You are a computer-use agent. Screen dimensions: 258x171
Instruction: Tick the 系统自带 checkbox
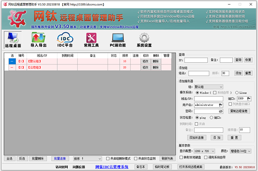[215, 93]
